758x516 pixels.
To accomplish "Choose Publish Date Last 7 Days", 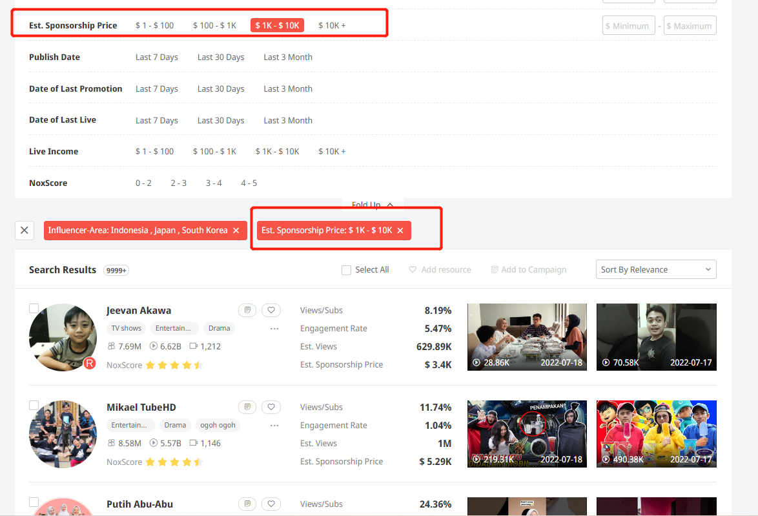I will [x=157, y=57].
